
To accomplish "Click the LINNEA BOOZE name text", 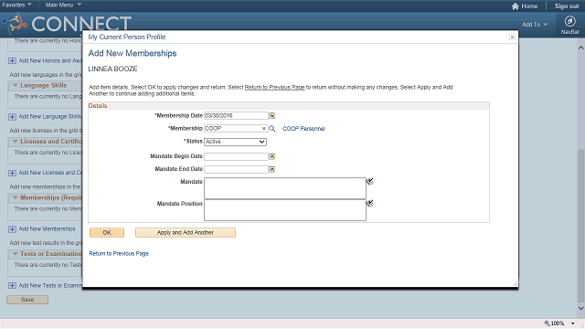I will (112, 69).
